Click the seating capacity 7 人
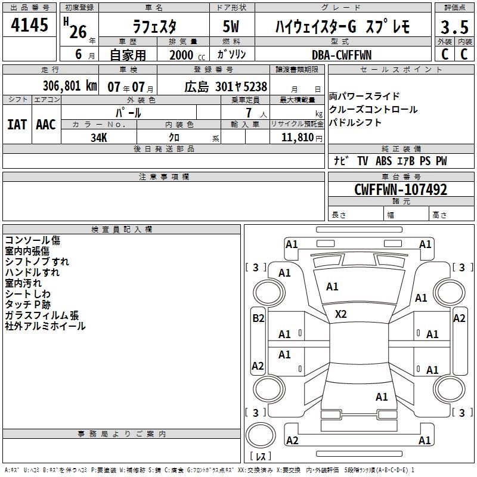This screenshot has width=477, height=477. point(256,113)
